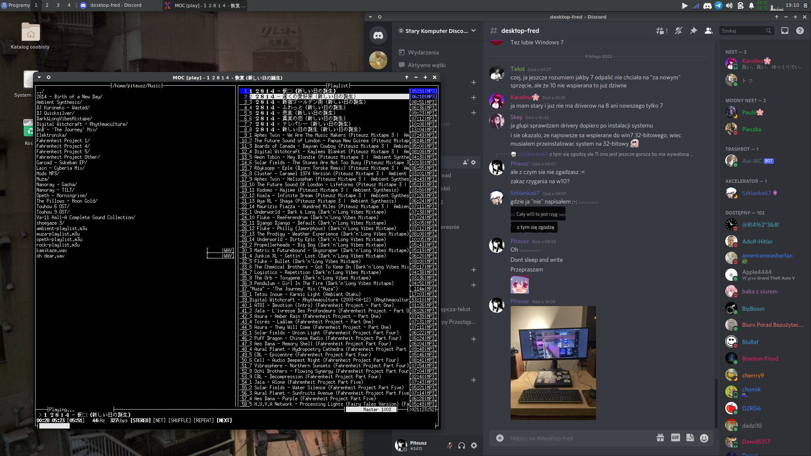Select rock-playlist.m3u in MOC browser
Viewport: 811px width, 456px height.
(58, 245)
